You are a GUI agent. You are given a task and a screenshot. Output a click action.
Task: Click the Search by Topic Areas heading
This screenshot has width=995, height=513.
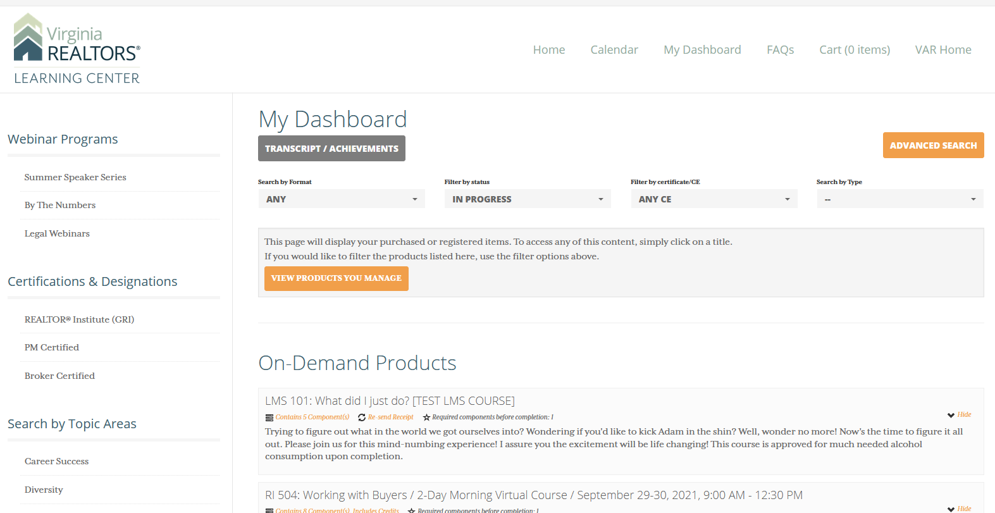click(x=72, y=424)
